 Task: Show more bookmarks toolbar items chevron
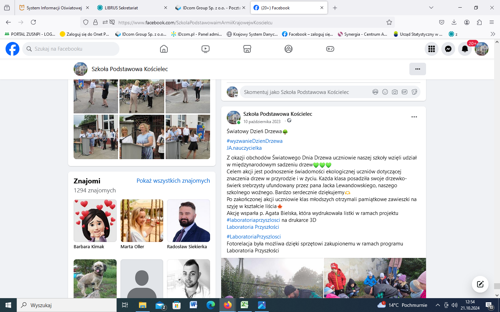[x=493, y=34]
